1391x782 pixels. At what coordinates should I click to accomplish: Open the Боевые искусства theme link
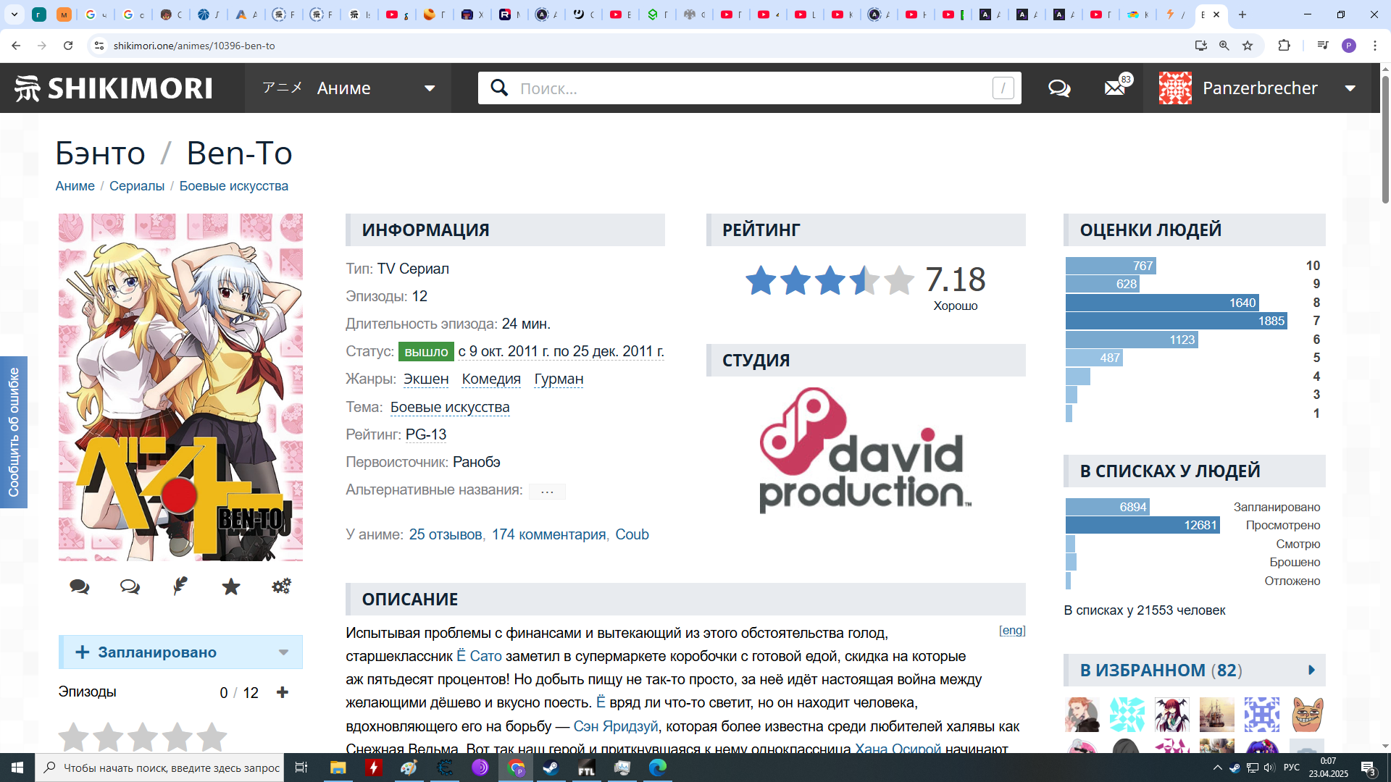[450, 408]
